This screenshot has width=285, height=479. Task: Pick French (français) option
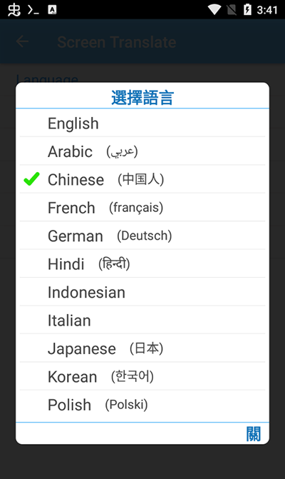click(142, 208)
